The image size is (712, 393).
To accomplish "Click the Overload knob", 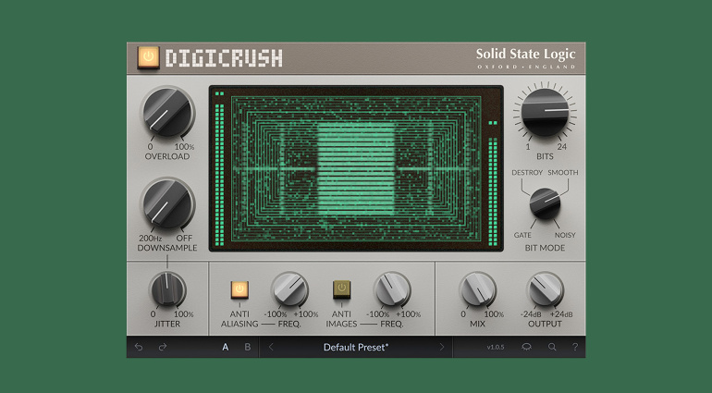I will pos(167,114).
